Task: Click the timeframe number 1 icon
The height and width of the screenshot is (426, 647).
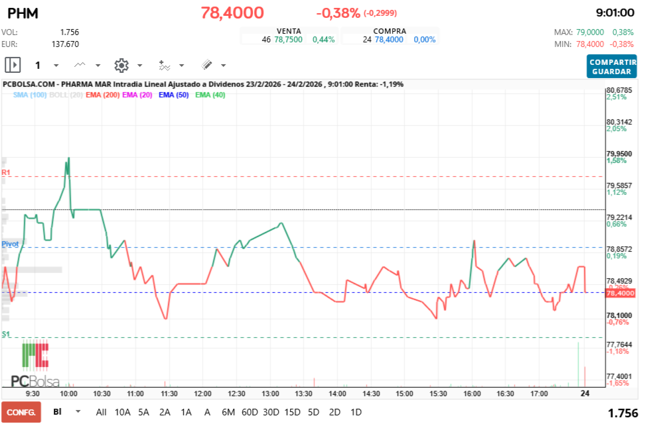Action: tap(38, 65)
